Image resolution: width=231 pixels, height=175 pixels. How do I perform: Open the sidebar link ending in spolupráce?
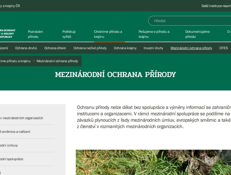click(12, 159)
